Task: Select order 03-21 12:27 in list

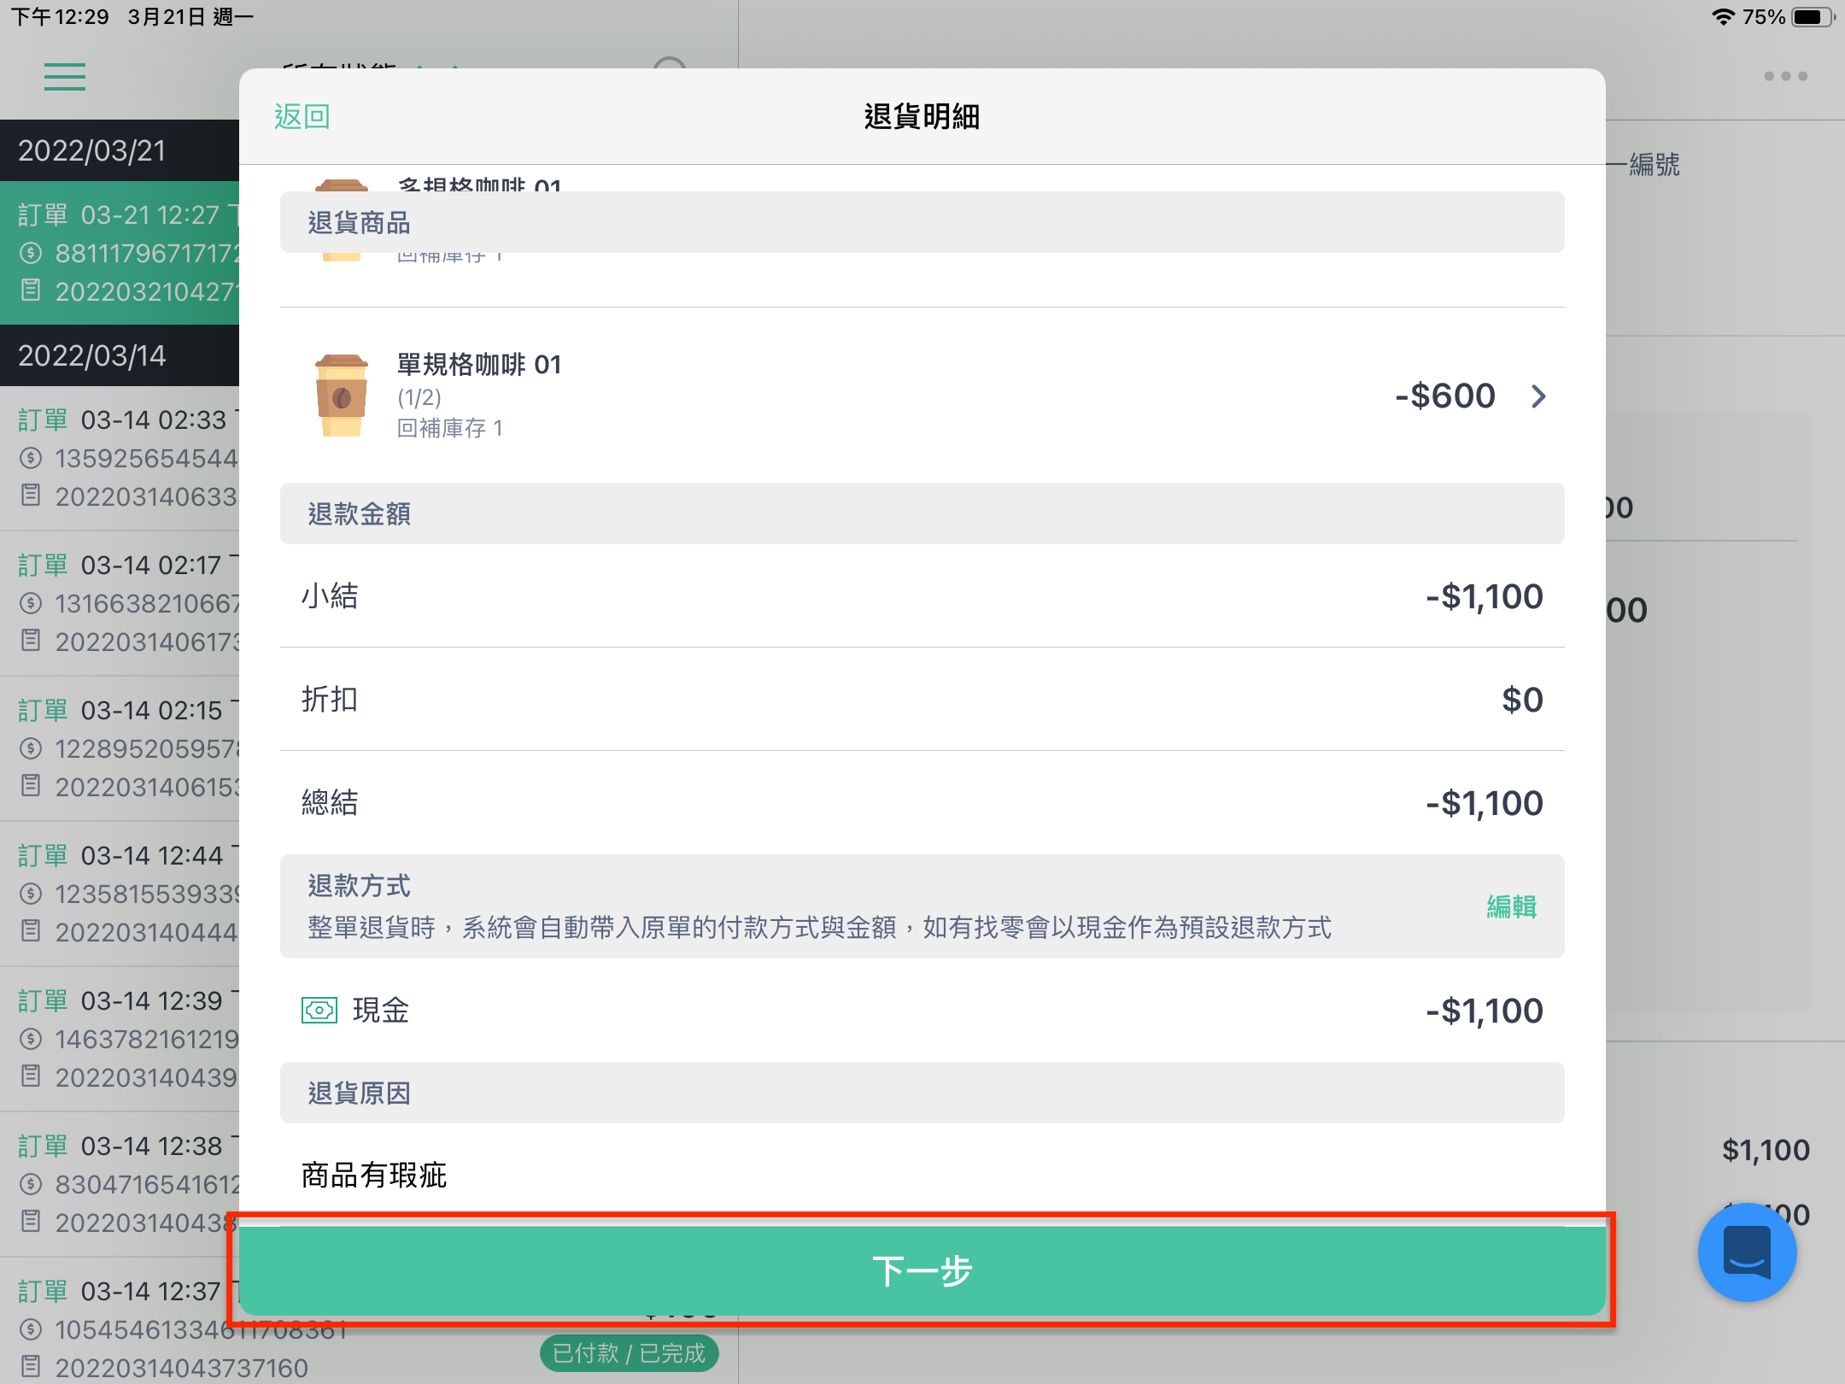Action: point(120,253)
